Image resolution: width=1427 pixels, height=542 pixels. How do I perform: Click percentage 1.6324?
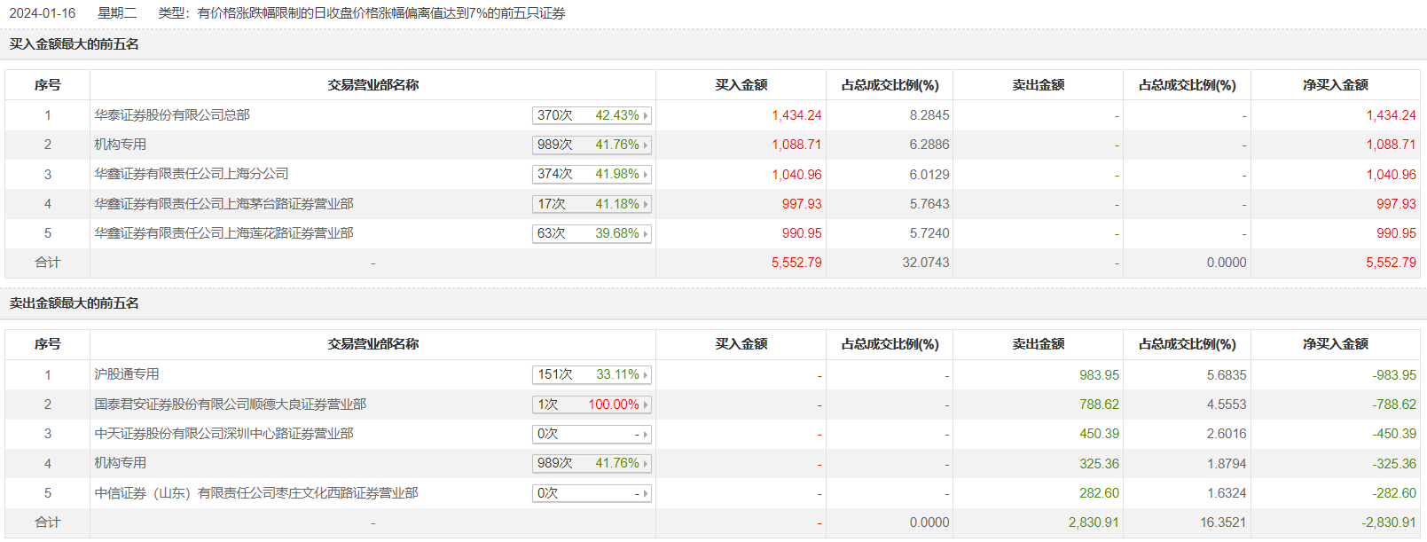pos(1227,493)
